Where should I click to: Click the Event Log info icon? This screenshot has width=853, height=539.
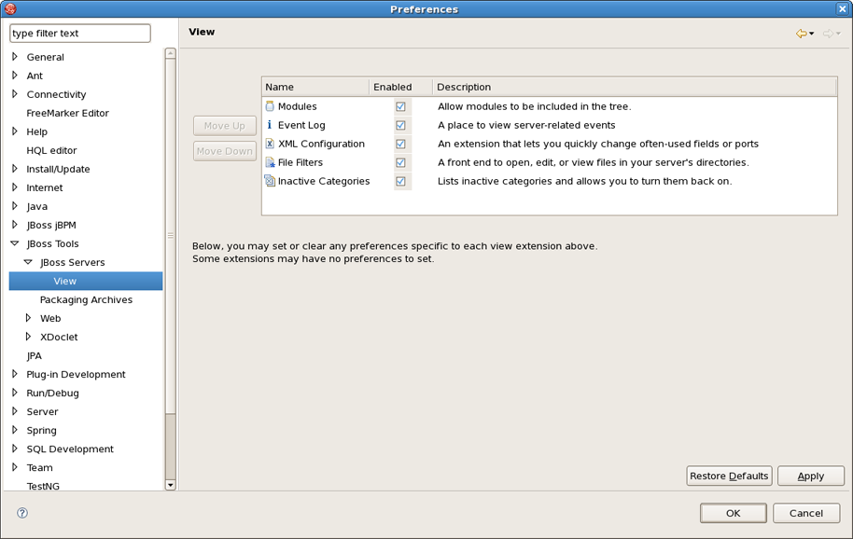(270, 125)
